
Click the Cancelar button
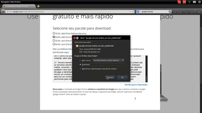[110, 78]
